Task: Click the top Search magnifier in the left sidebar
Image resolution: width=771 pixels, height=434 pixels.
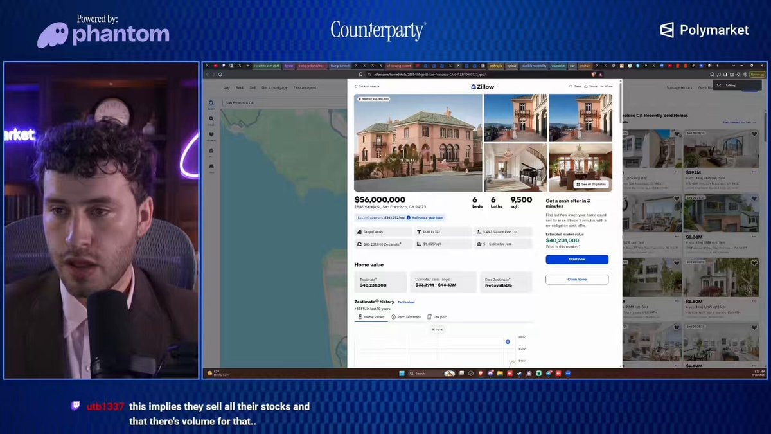Action: (211, 104)
